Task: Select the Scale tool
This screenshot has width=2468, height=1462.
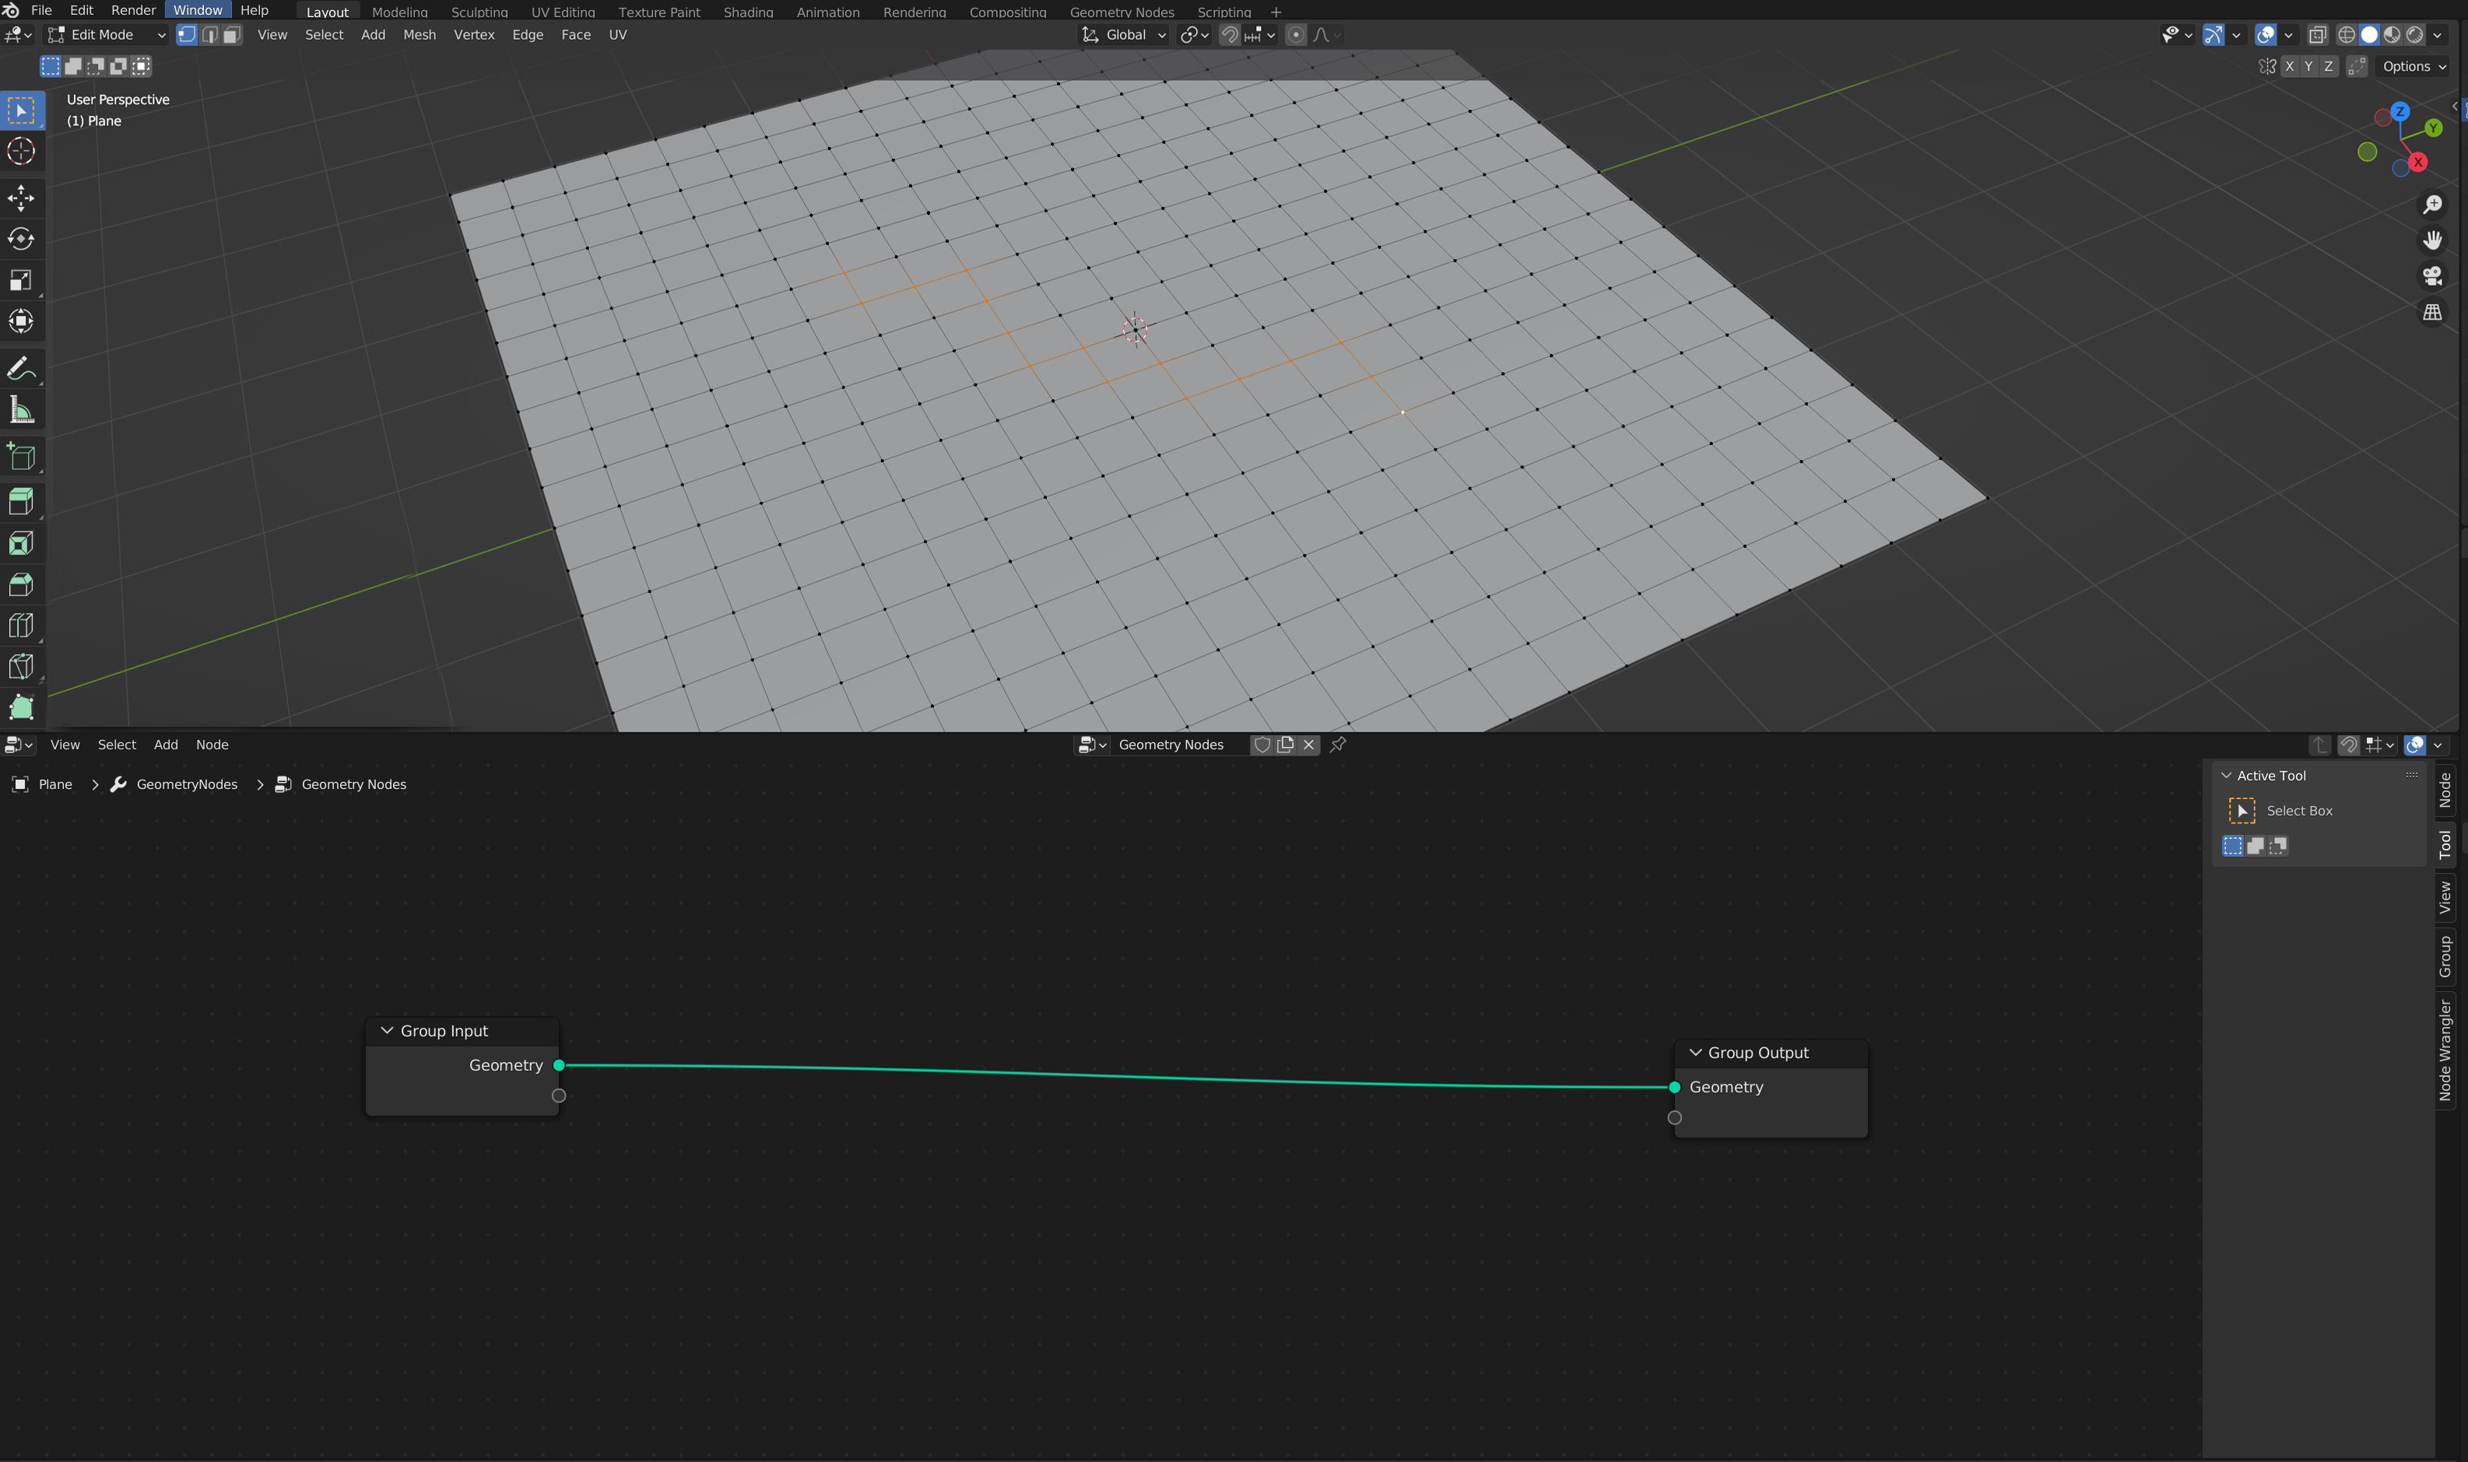Action: point(21,280)
